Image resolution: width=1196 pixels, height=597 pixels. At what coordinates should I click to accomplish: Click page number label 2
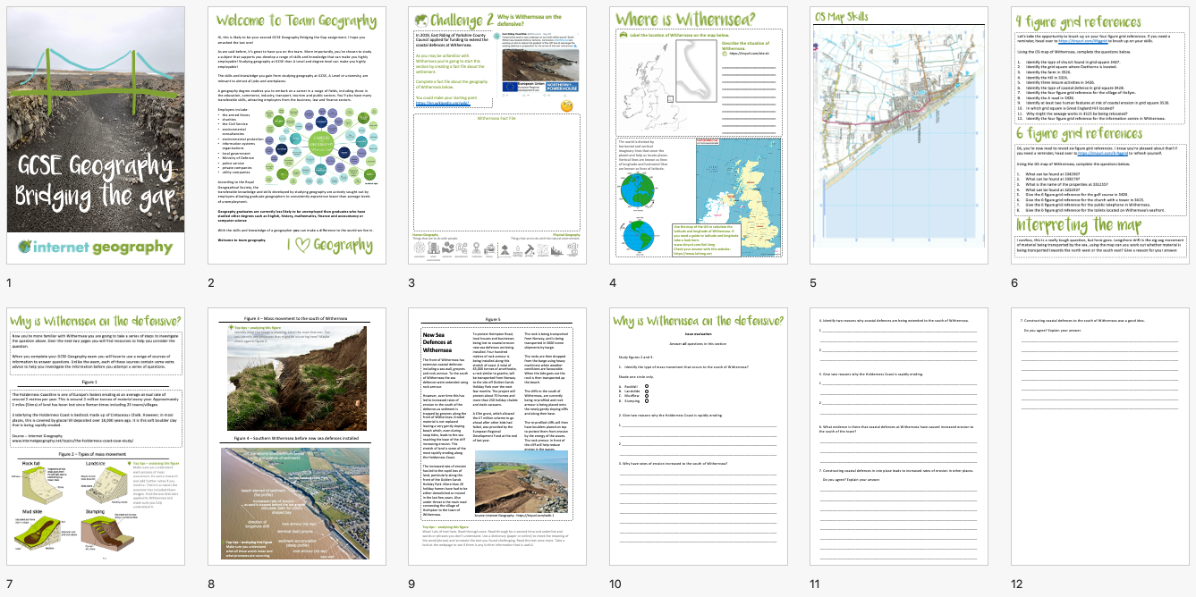[x=211, y=283]
